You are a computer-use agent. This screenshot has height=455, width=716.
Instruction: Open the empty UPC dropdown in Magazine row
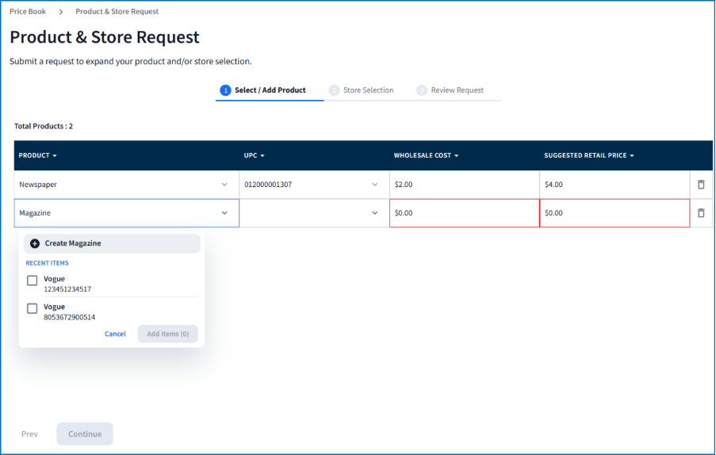[x=375, y=213]
